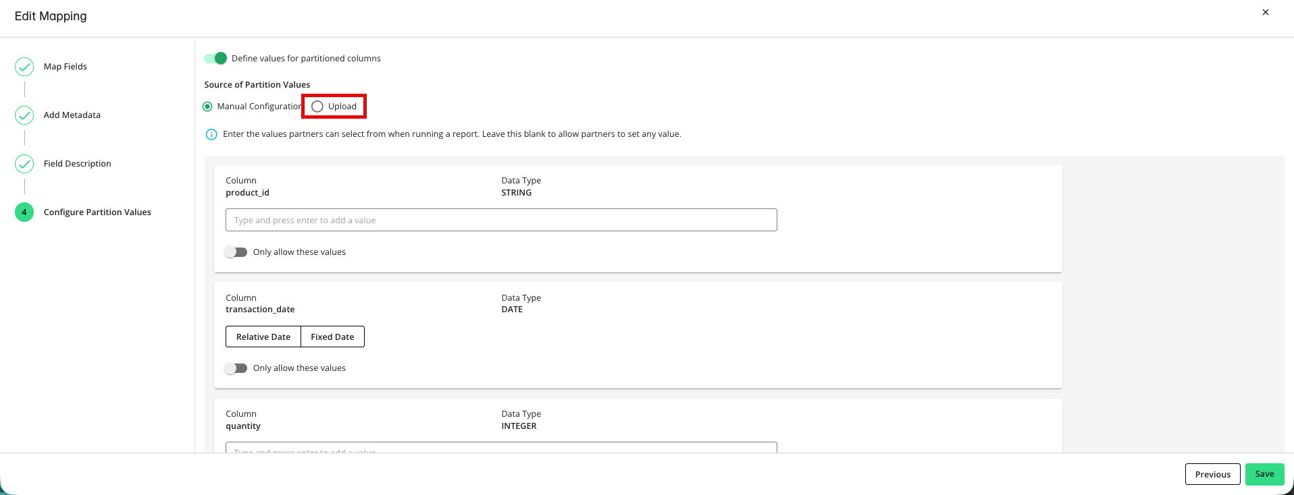Focus the quantity value input field
Image resolution: width=1294 pixels, height=495 pixels.
coord(501,448)
